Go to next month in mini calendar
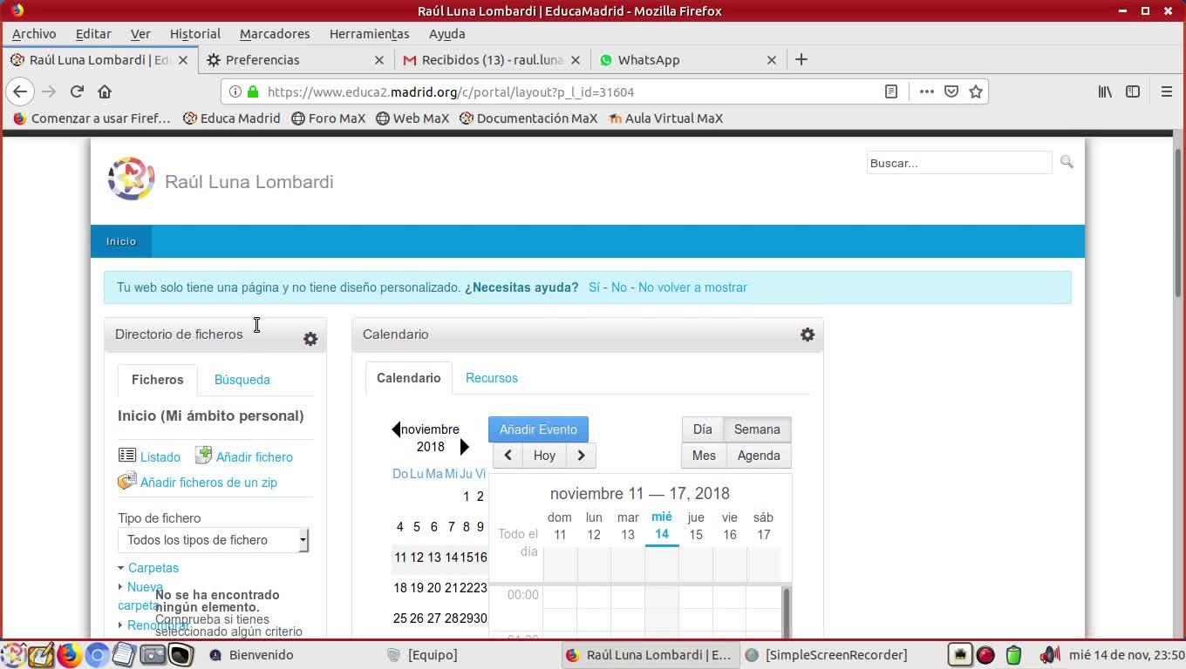This screenshot has width=1186, height=669. tap(465, 447)
